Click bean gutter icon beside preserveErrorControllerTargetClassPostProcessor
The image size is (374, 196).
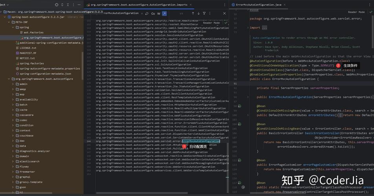tap(240, 183)
